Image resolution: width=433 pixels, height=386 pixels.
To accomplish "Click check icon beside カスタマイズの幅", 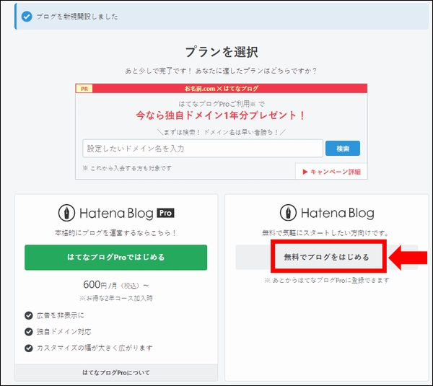I will (29, 348).
